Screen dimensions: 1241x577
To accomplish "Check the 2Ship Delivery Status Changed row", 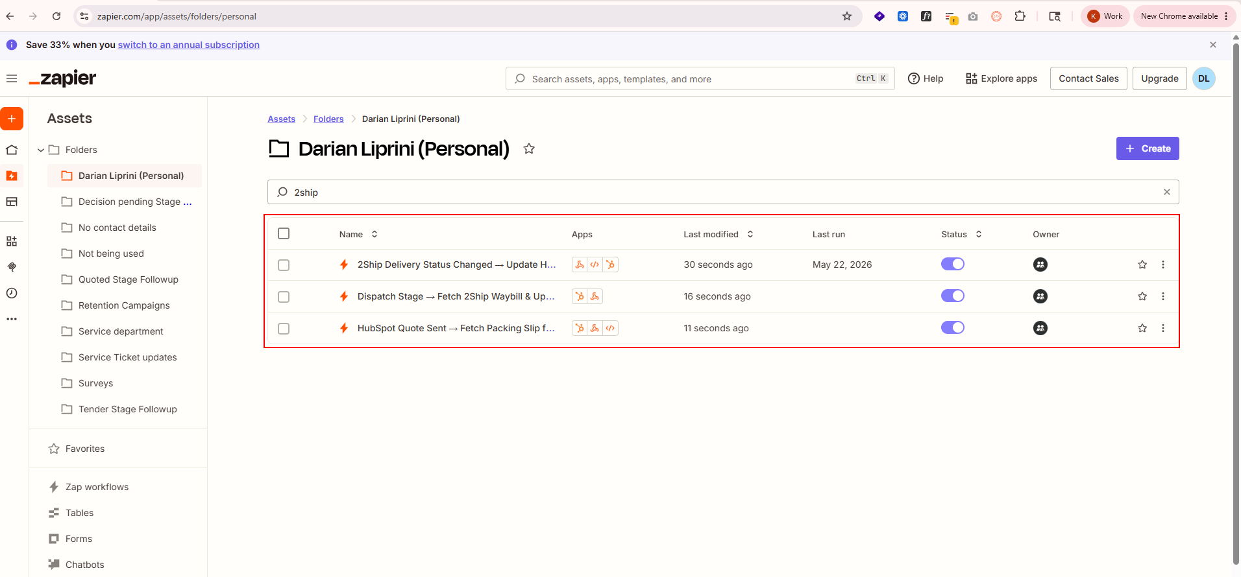I will [x=284, y=265].
